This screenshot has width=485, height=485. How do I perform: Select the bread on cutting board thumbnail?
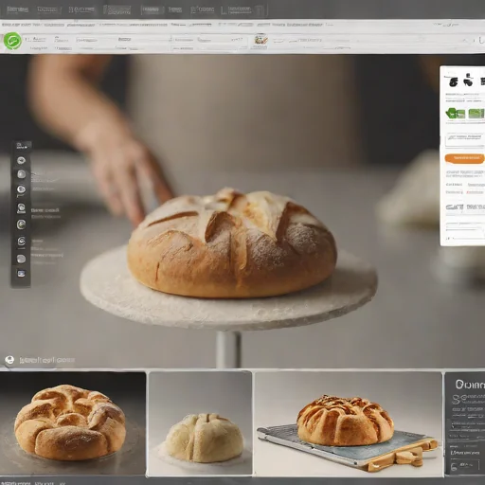[349, 423]
